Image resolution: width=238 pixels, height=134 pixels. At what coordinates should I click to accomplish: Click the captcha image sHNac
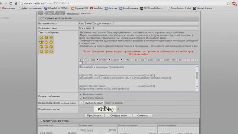[x=105, y=109]
